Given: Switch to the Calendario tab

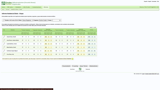Looking at the screenshot, I should coord(18,7).
